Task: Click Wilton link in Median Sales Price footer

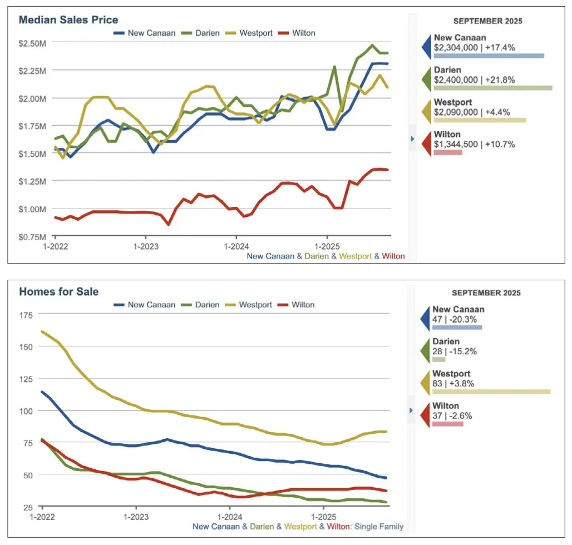Action: tap(393, 256)
